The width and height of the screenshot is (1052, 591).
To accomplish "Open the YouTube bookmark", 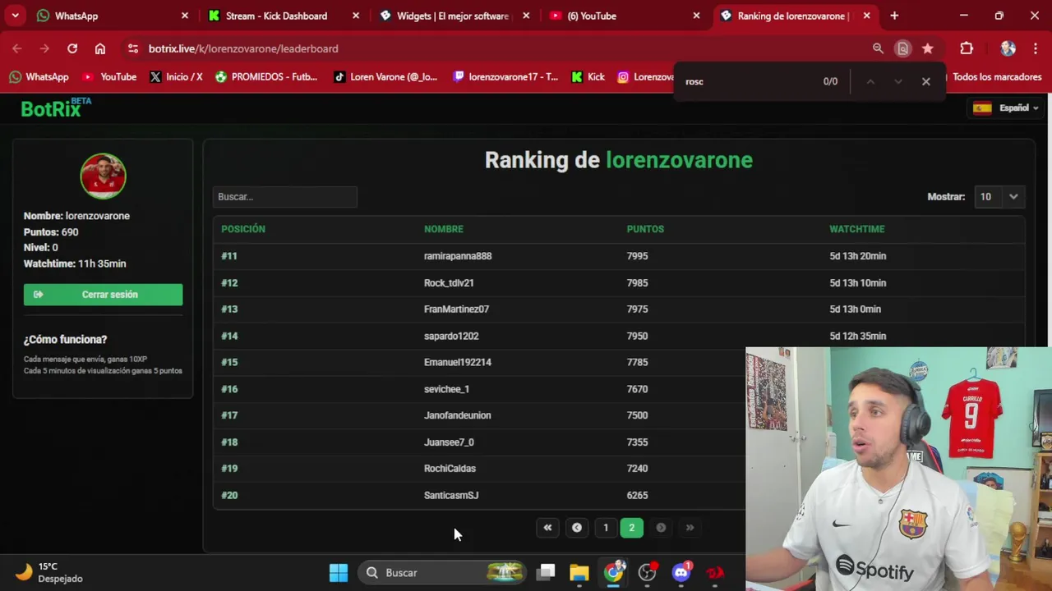I will tap(109, 77).
